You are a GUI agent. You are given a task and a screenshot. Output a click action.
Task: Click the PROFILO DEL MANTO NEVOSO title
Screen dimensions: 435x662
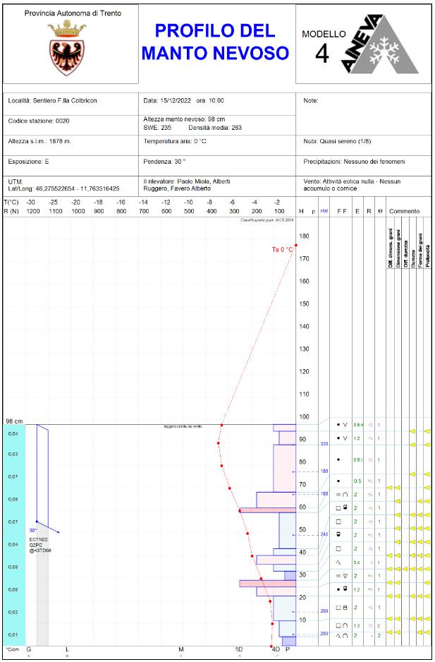(215, 42)
